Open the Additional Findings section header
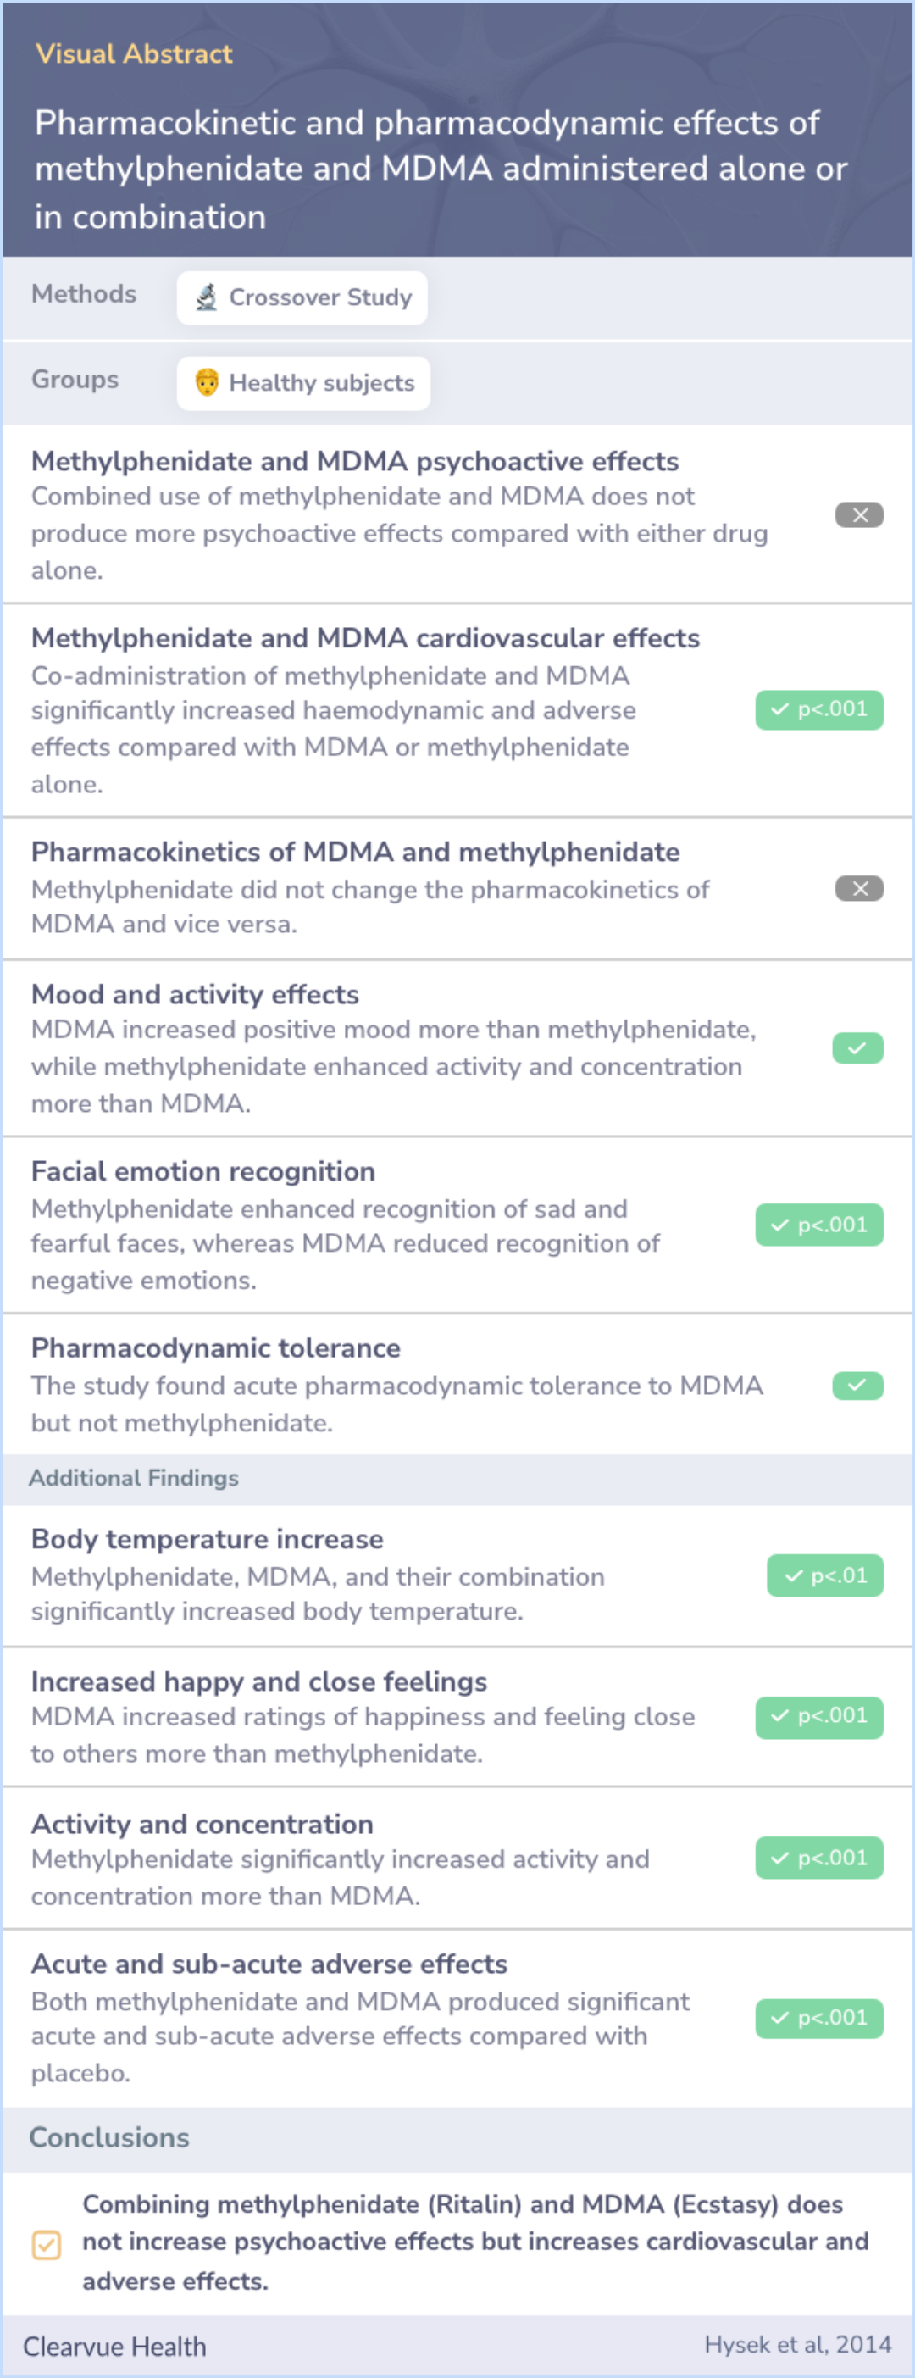 point(134,1478)
